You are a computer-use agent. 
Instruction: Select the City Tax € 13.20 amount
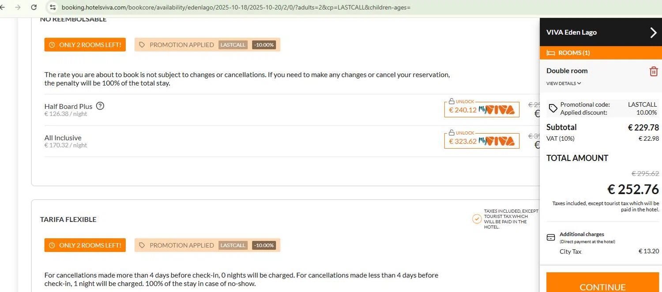pyautogui.click(x=648, y=251)
